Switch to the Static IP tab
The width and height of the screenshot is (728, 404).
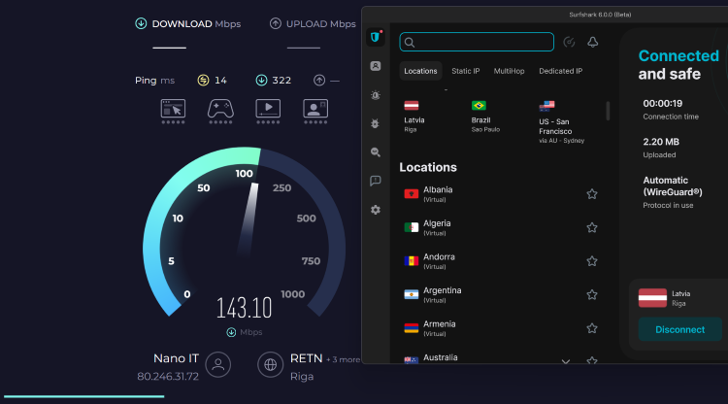coord(466,71)
